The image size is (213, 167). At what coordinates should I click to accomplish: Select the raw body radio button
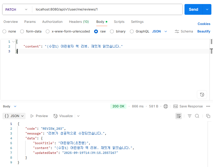click(x=96, y=31)
